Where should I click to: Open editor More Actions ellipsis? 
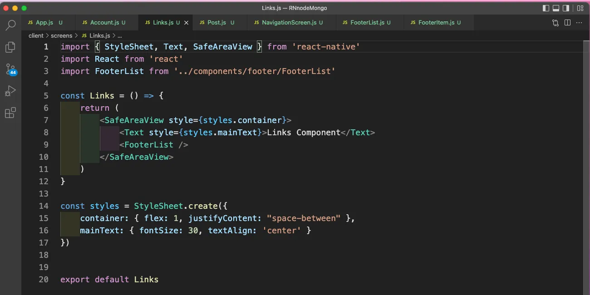[x=579, y=23]
